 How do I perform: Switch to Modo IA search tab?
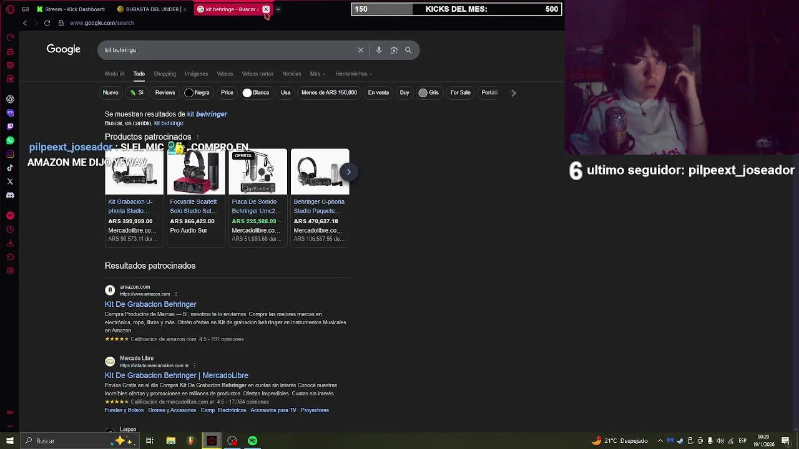pyautogui.click(x=115, y=74)
